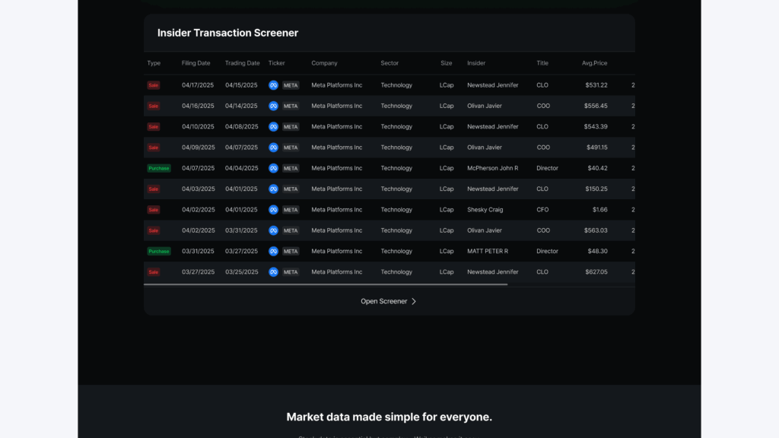Click insider name Shesky Craig
The width and height of the screenshot is (779, 438).
click(485, 210)
